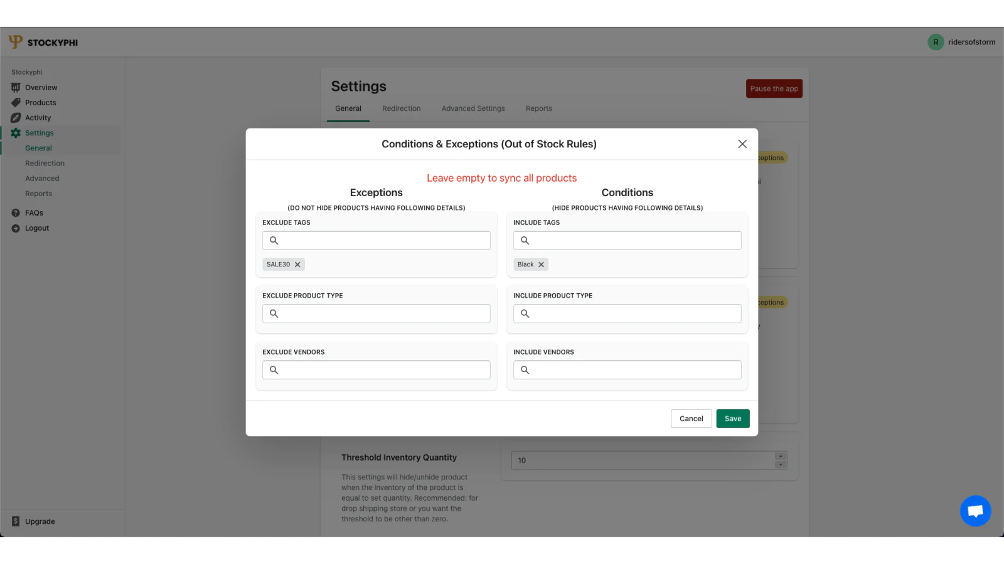Click the Activity sidebar icon

(16, 118)
